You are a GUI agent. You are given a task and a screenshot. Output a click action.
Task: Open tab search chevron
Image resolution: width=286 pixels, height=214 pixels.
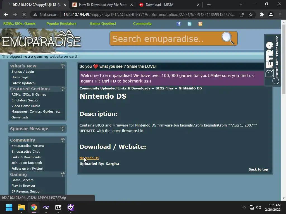point(241,4)
